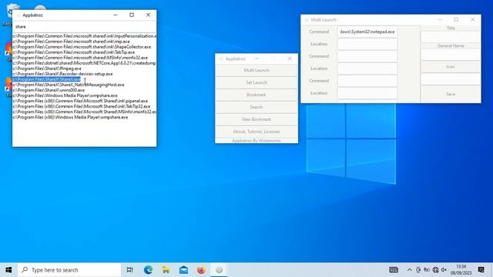Open the notification center icon

click(481, 270)
